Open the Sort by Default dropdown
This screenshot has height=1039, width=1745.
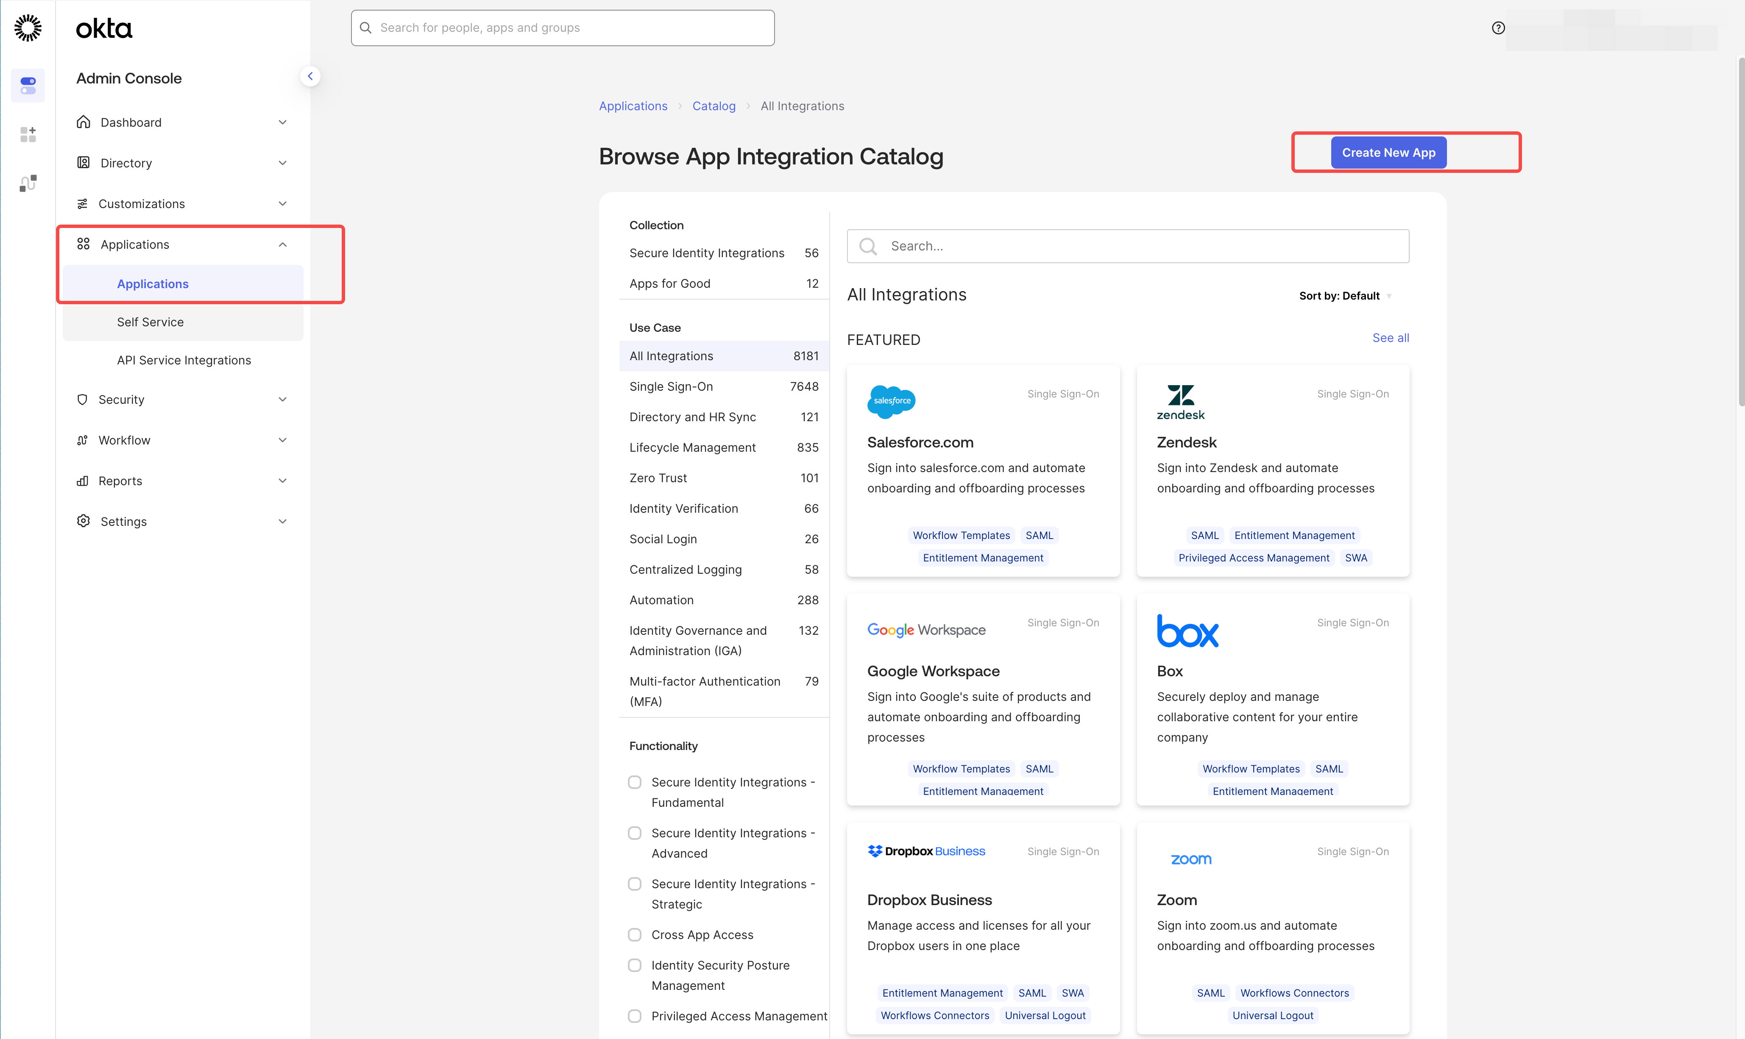(x=1344, y=295)
